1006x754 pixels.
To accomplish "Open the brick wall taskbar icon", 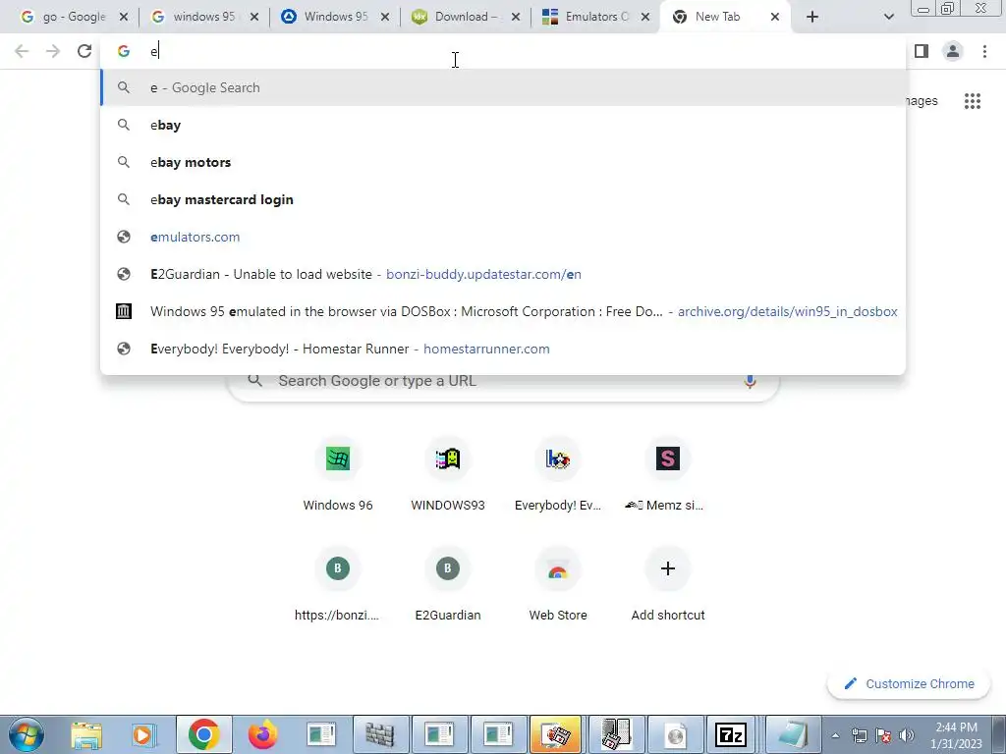I will point(380,734).
